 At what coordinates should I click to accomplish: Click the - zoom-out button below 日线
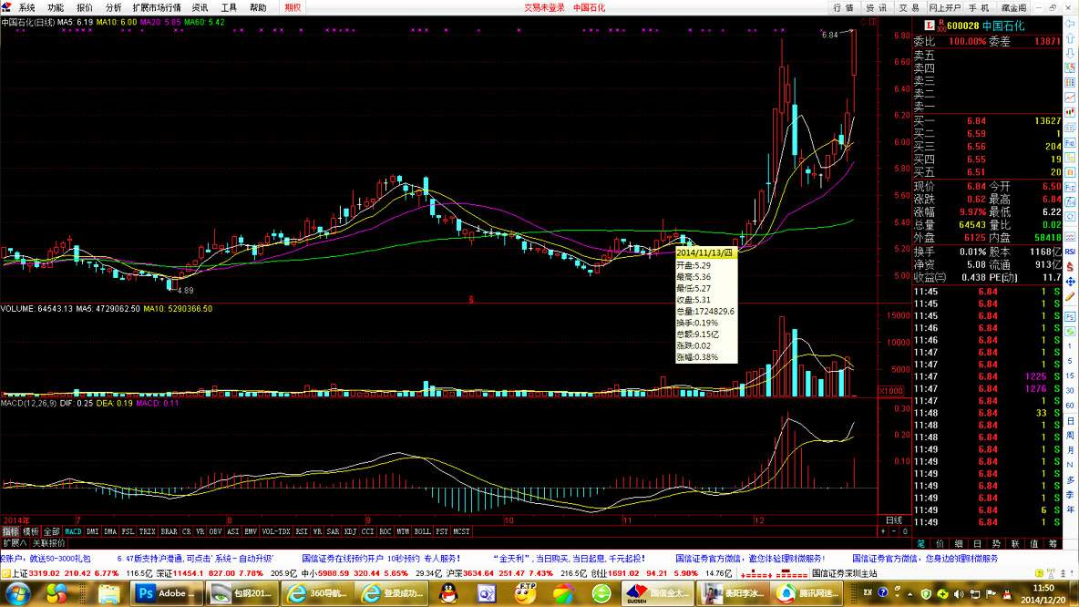tap(894, 532)
